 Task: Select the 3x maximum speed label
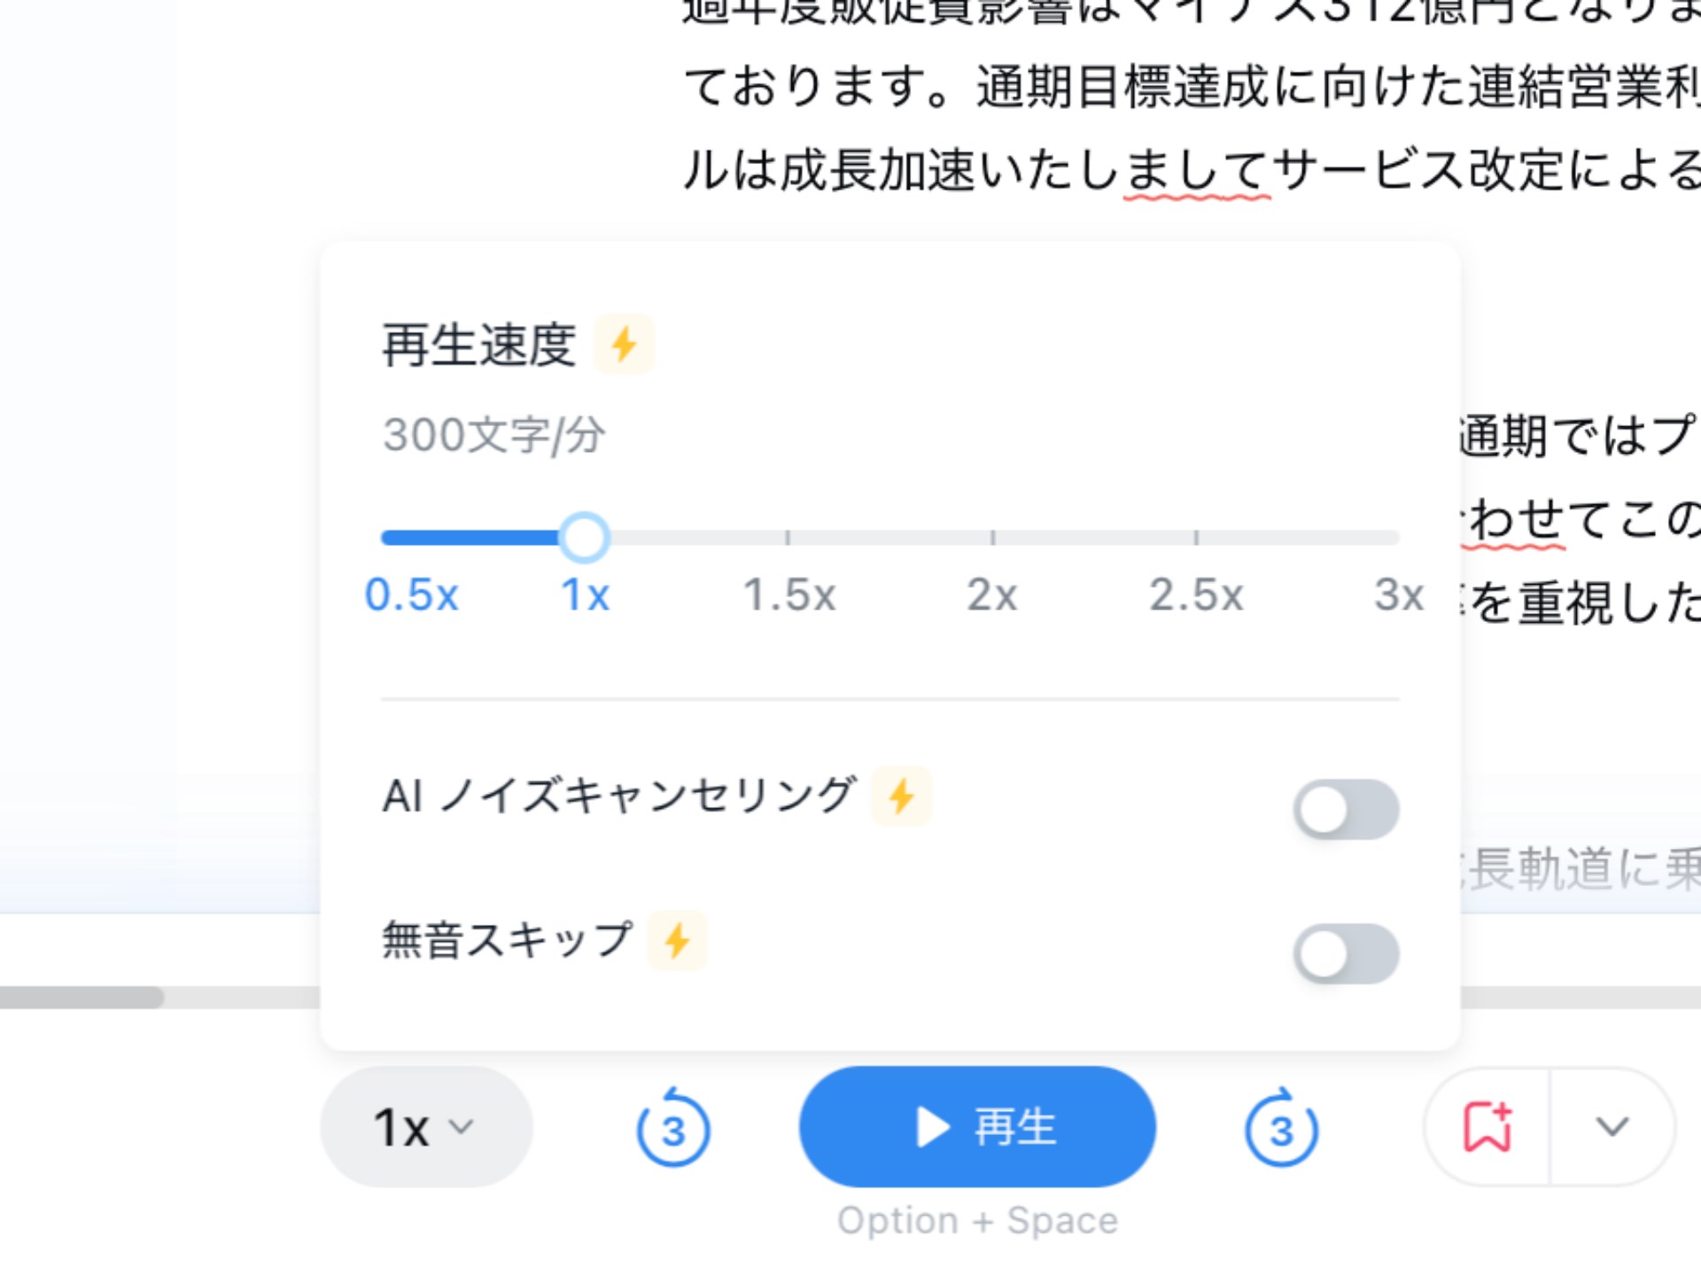coord(1399,595)
